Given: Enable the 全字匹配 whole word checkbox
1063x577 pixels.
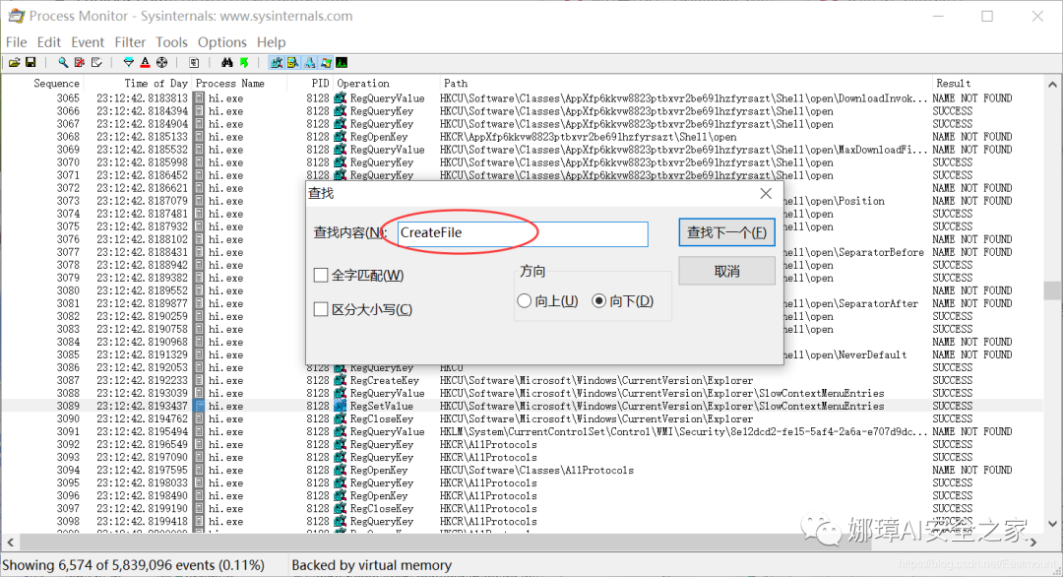Looking at the screenshot, I should tap(320, 275).
